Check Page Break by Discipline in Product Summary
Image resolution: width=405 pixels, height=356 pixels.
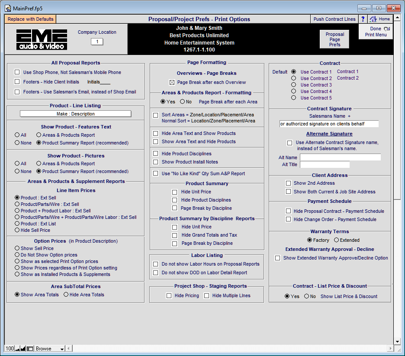[x=175, y=208]
